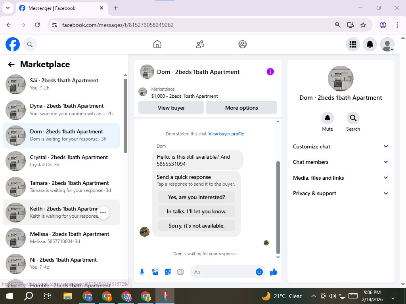Screen dimensions: 406x304
Task: Open the account profile avatar menu
Action: (x=387, y=44)
